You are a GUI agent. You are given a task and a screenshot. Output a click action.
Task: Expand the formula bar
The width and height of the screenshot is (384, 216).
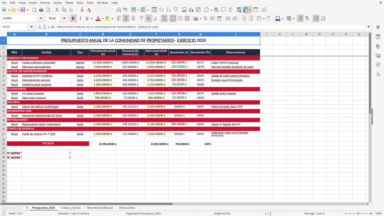pos(369,27)
